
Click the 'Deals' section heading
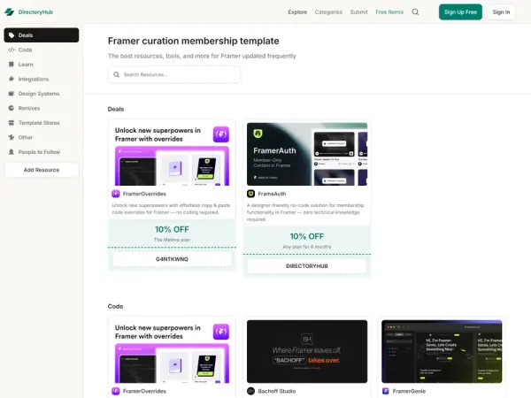(x=116, y=109)
